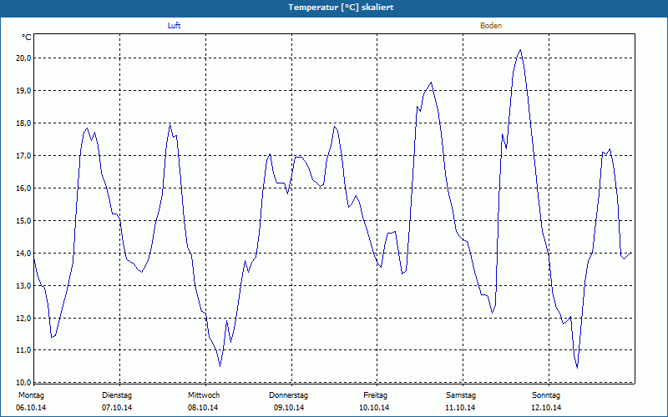Click the '13,0' y-axis value
Viewport: 668px width, 417px height.
(24, 286)
